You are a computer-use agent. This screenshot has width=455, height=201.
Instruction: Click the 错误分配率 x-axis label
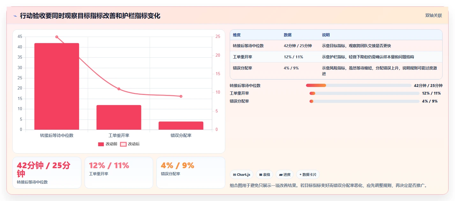click(181, 136)
